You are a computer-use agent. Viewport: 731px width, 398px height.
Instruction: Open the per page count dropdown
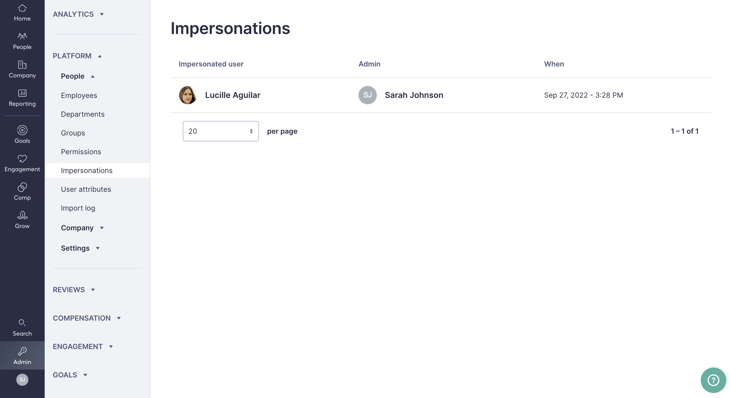[x=220, y=131]
